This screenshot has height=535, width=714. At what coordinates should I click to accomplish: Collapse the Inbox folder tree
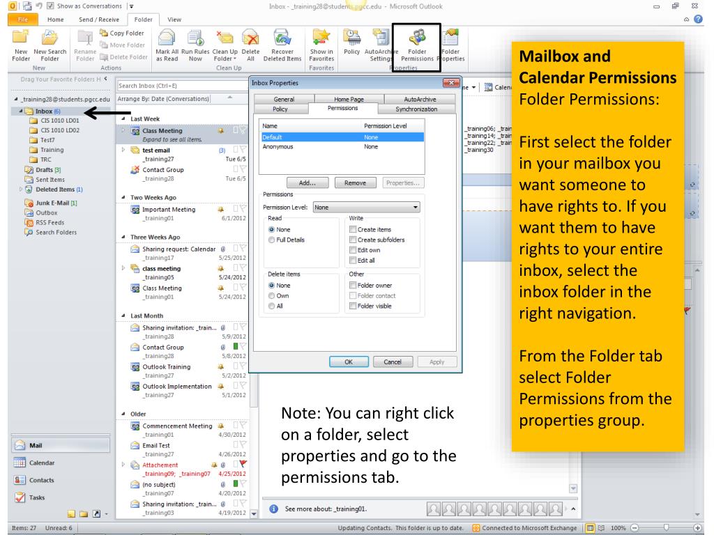coord(20,111)
